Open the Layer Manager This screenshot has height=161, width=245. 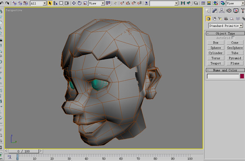coord(196,3)
